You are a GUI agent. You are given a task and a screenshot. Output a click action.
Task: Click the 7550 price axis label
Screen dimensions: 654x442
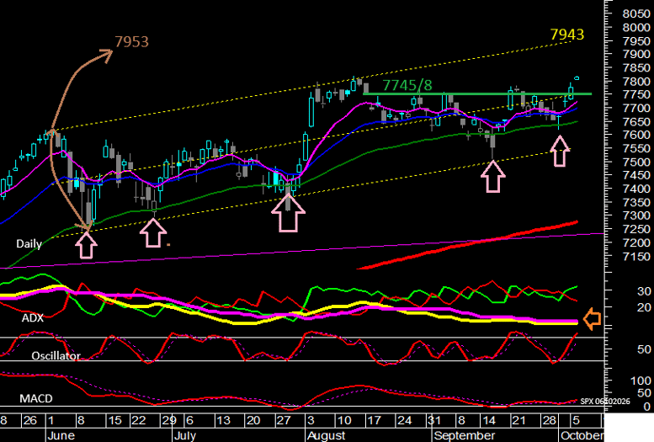pyautogui.click(x=636, y=148)
